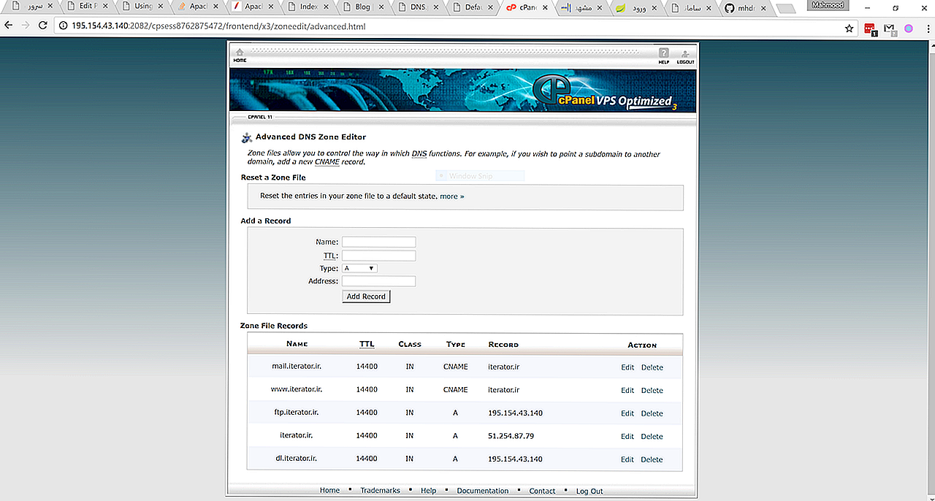
Task: Delete the www.iterator.ir. record
Action: pyautogui.click(x=652, y=391)
